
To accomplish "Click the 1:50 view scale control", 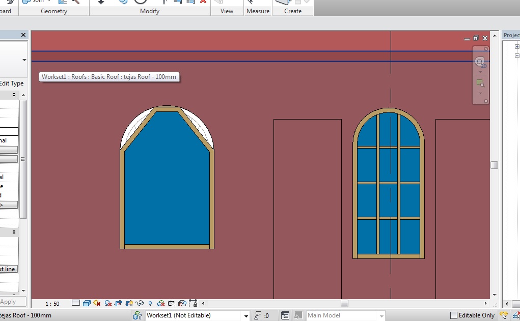I will (52, 304).
